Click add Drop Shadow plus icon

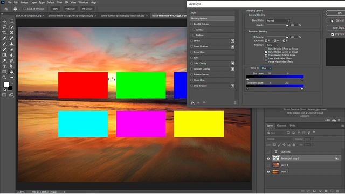point(232,86)
